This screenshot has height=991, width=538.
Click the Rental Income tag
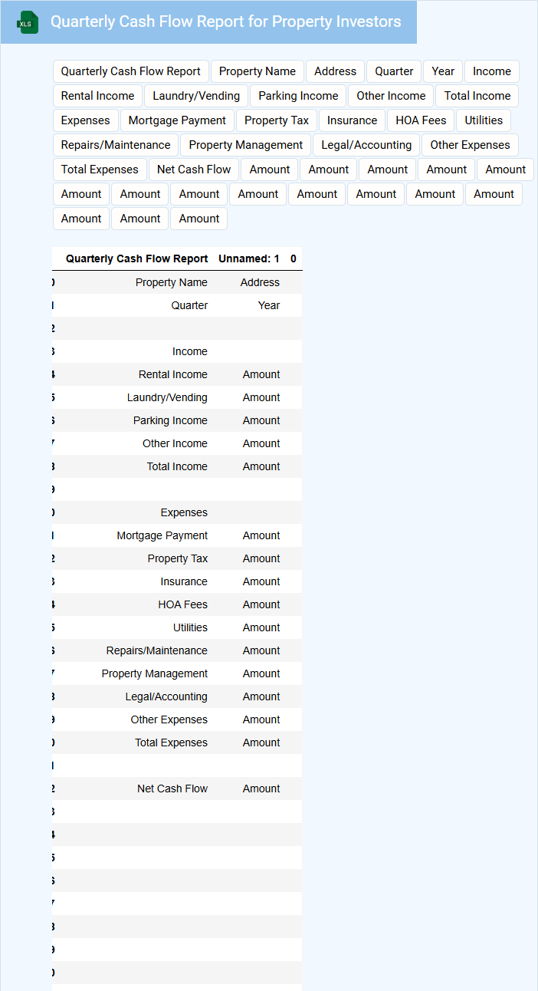pos(97,96)
